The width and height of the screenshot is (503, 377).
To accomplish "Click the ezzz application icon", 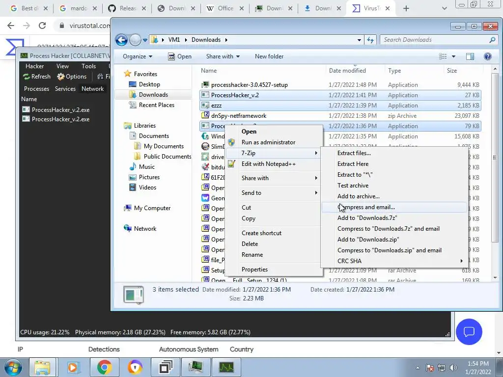I will coord(205,105).
